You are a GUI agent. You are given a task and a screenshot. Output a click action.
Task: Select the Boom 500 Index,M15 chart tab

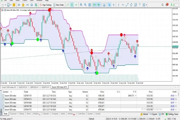(59, 87)
